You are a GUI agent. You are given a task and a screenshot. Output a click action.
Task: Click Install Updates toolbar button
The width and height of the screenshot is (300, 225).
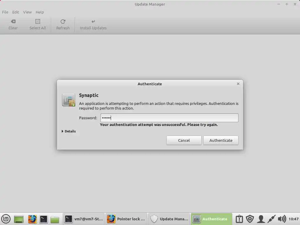(x=93, y=25)
